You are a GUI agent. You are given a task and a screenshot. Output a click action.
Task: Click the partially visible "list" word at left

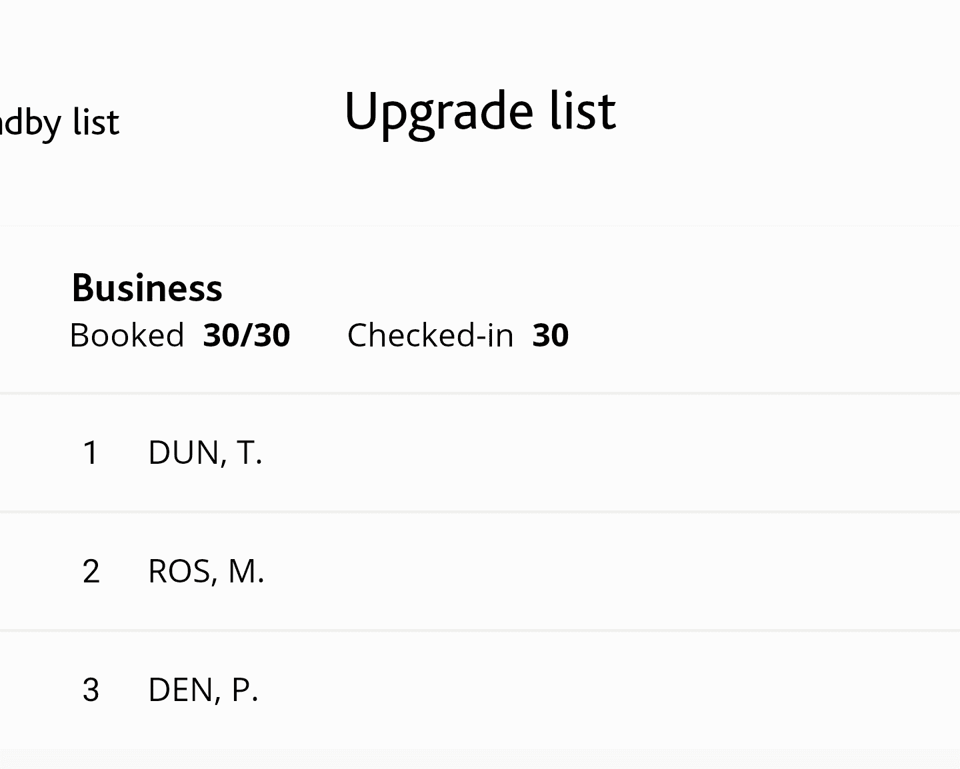(96, 122)
